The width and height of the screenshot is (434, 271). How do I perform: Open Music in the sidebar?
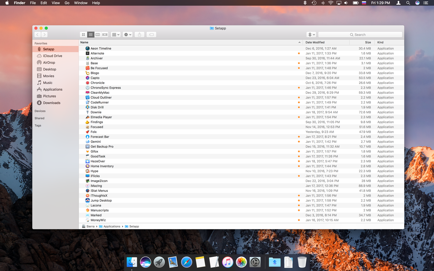click(56, 83)
